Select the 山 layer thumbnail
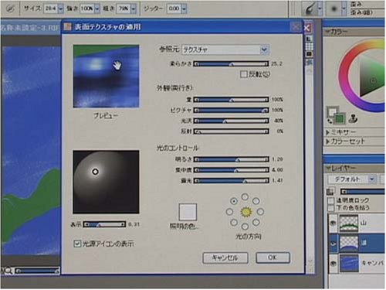Image resolution: width=386 pixels, height=290 pixels. [349, 223]
